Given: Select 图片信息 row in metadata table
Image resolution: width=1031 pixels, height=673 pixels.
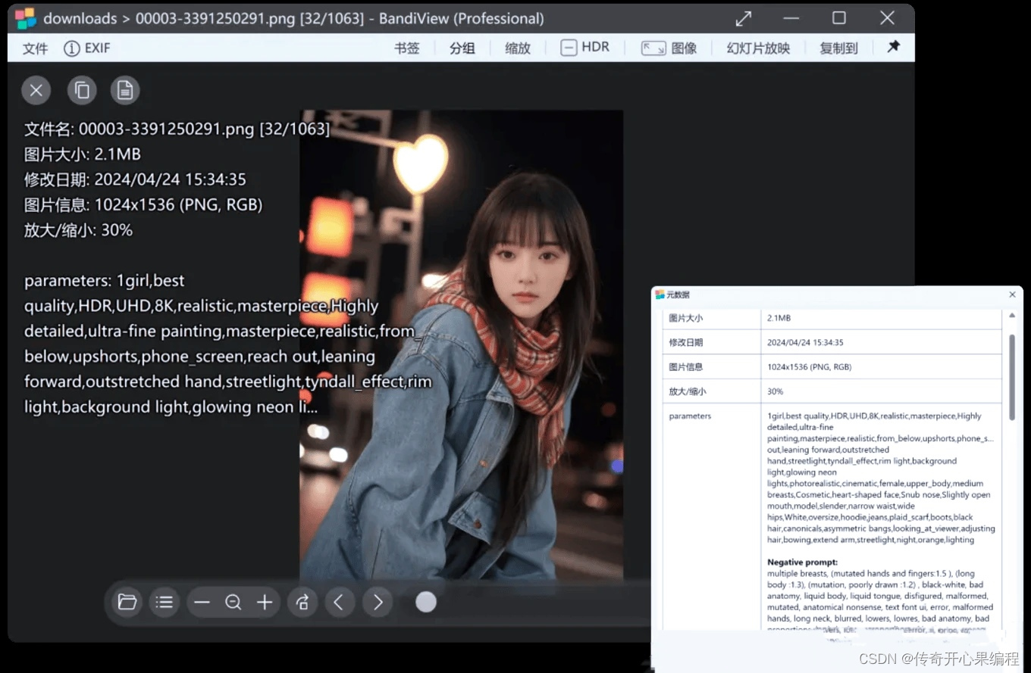Looking at the screenshot, I should click(832, 366).
